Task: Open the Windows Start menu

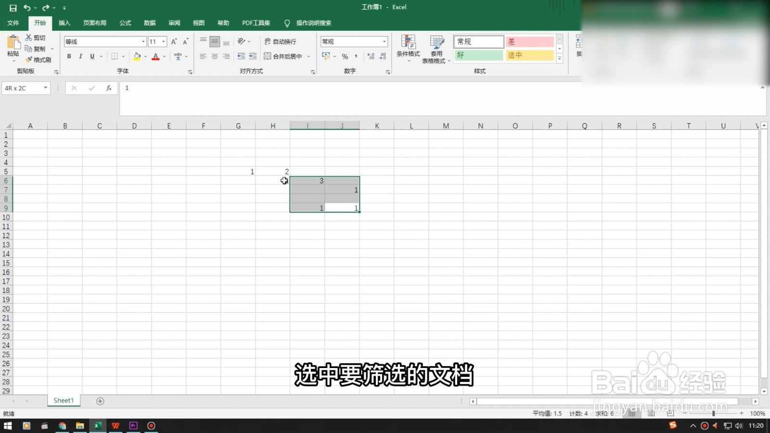Action: (x=8, y=426)
